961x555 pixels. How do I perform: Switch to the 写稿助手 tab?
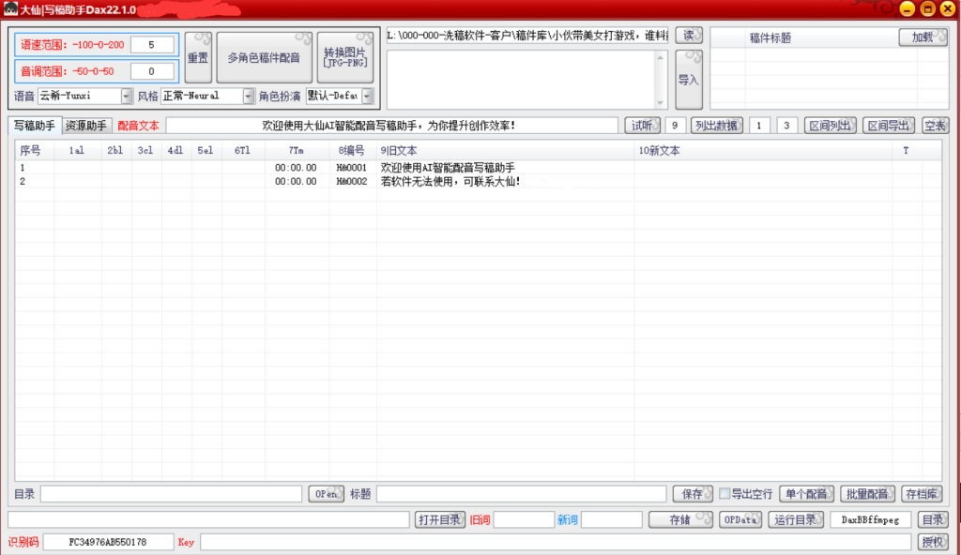pos(34,126)
